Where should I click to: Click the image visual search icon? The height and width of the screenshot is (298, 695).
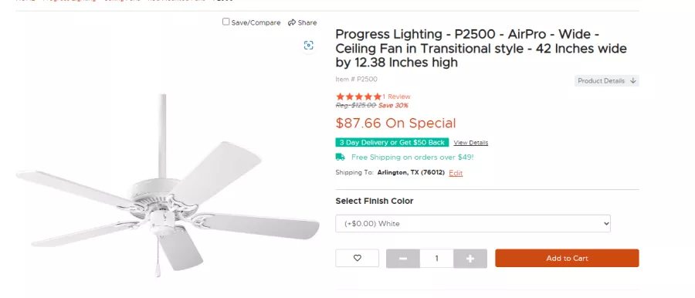click(308, 46)
